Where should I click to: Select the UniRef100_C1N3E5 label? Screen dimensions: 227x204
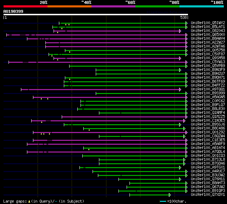[x=208, y=121]
